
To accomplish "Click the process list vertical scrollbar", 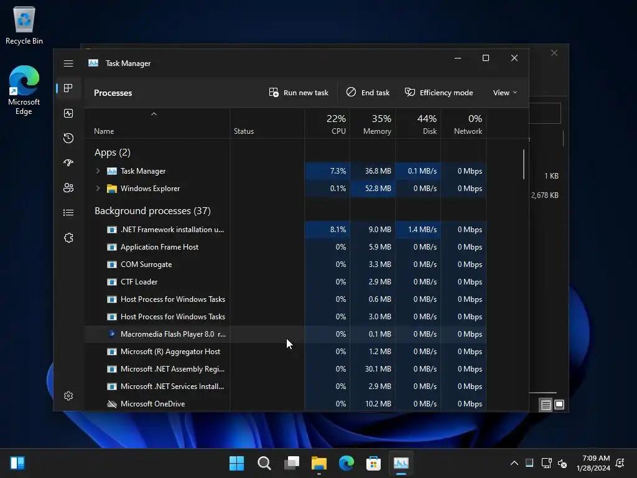I will (524, 164).
